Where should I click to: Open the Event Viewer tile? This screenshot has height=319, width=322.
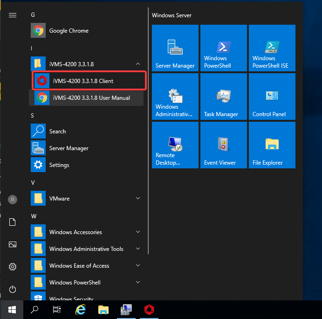223,145
